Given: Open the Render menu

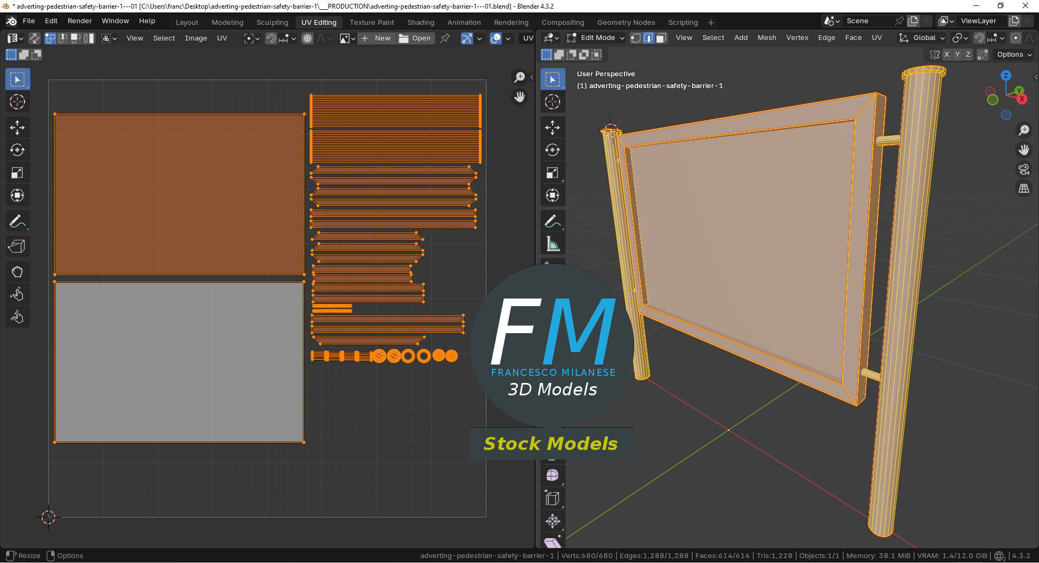Looking at the screenshot, I should tap(80, 21).
